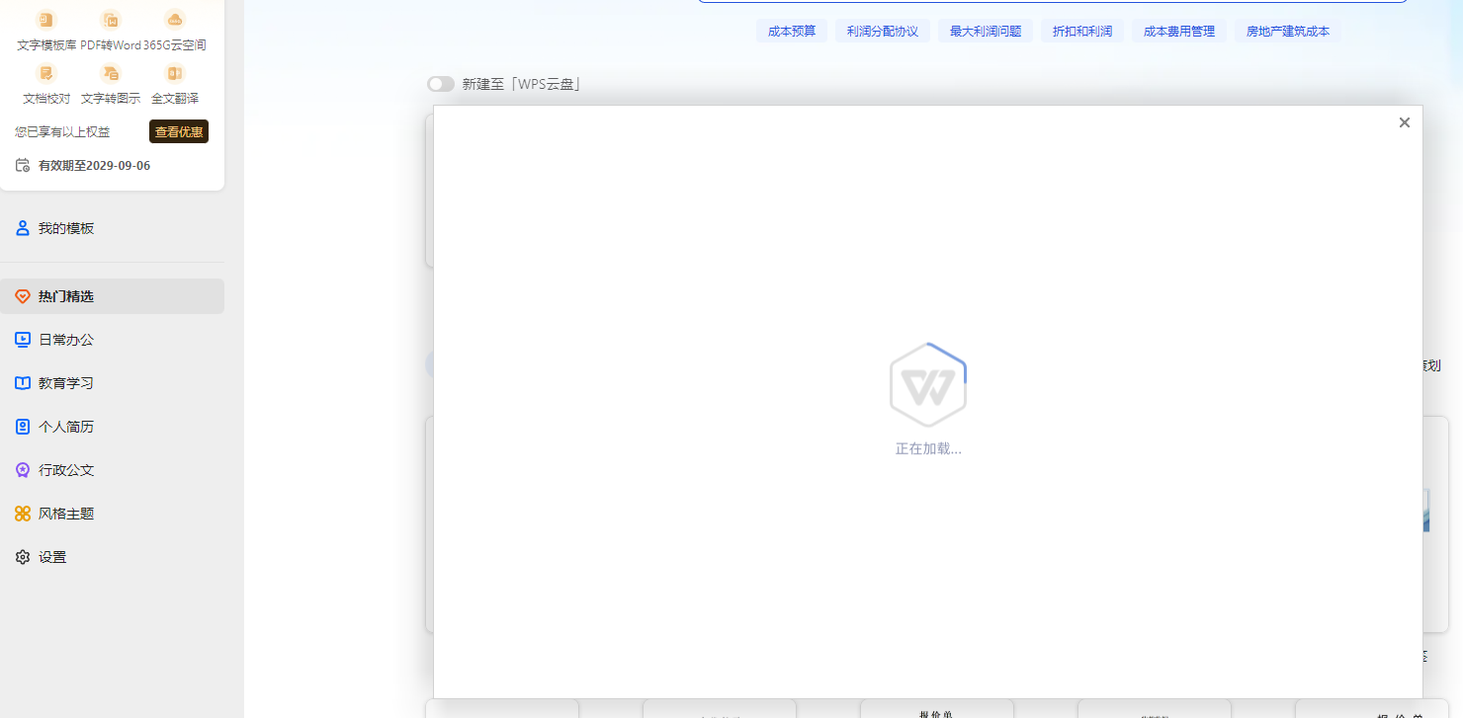
Task: Select the 文档校对 proofreading icon
Action: click(45, 72)
